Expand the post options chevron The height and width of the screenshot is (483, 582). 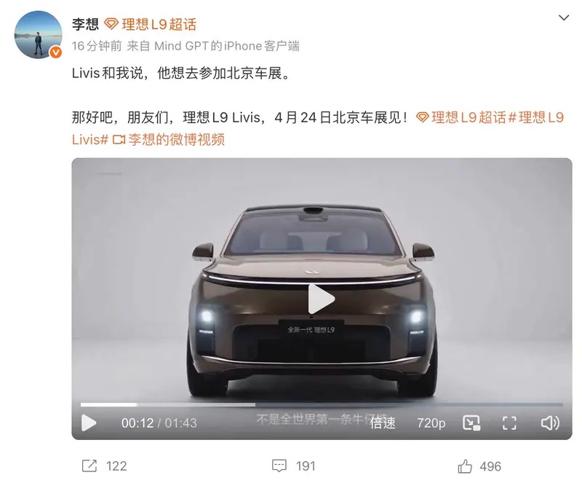[x=564, y=17]
